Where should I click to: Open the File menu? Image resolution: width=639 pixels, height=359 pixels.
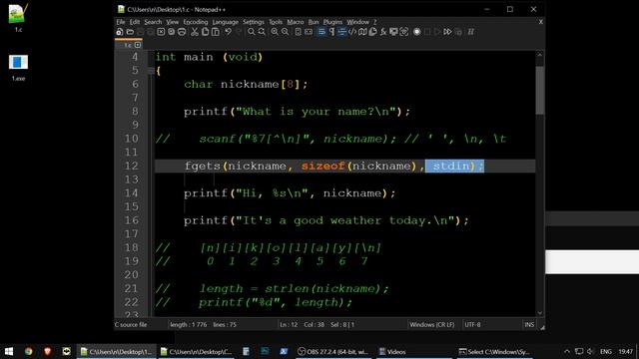click(x=121, y=22)
